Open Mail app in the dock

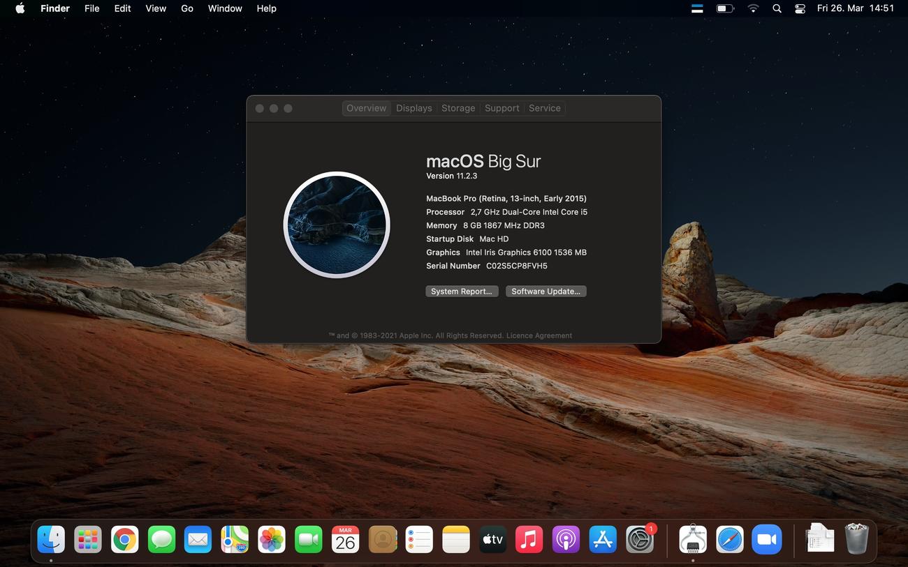[198, 539]
